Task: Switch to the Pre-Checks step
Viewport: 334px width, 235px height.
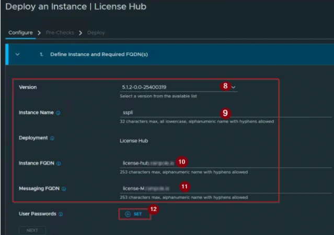Action: click(x=60, y=33)
